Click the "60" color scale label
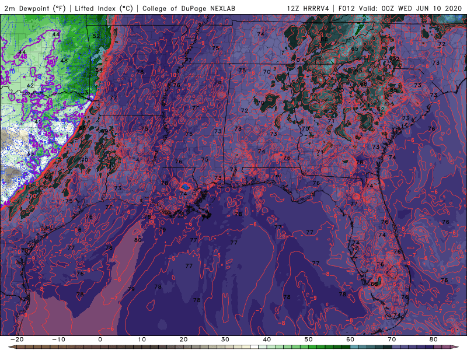Screen dimensions: 467x350 [350, 339]
